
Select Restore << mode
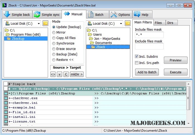[53, 60]
